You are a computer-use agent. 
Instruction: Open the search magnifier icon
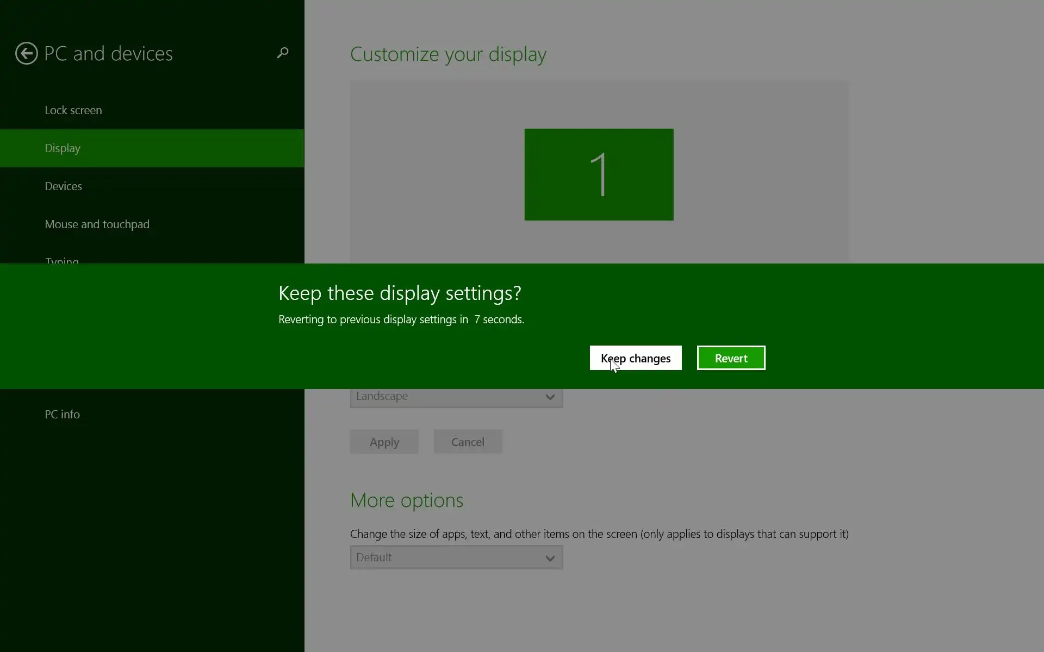282,53
